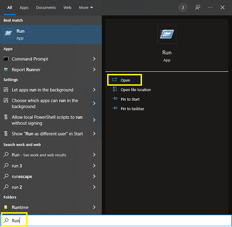This screenshot has width=232, height=227.
Task: Open the Run app best match icon
Action: coord(8,33)
